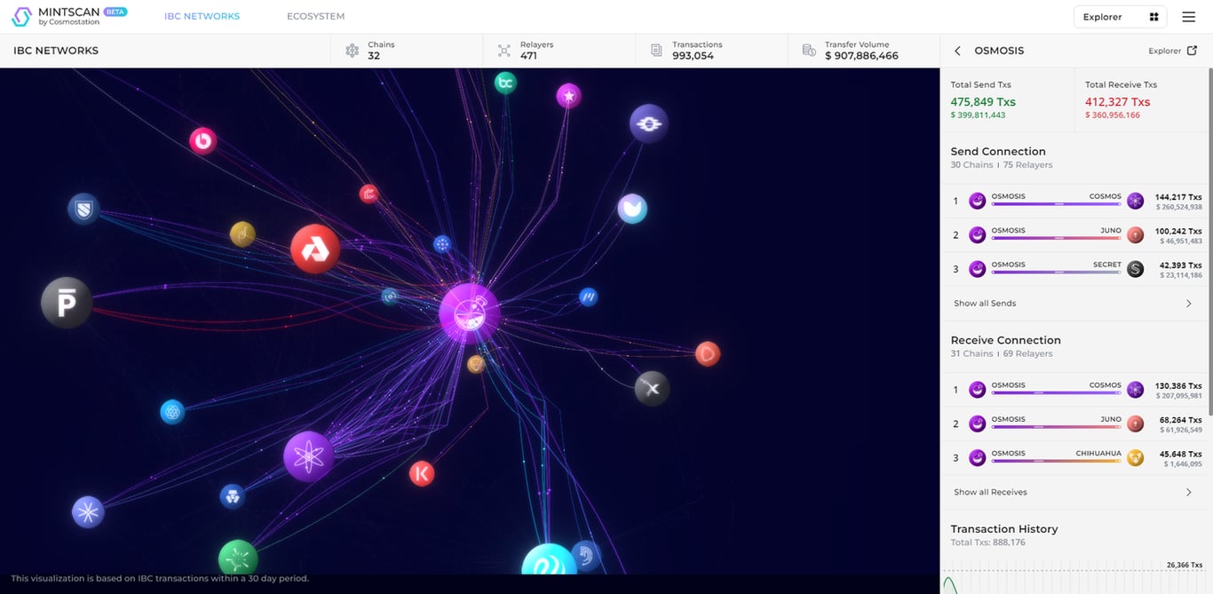
Task: Click Total Receive Txs value 412,327 Txs
Action: coord(1117,102)
